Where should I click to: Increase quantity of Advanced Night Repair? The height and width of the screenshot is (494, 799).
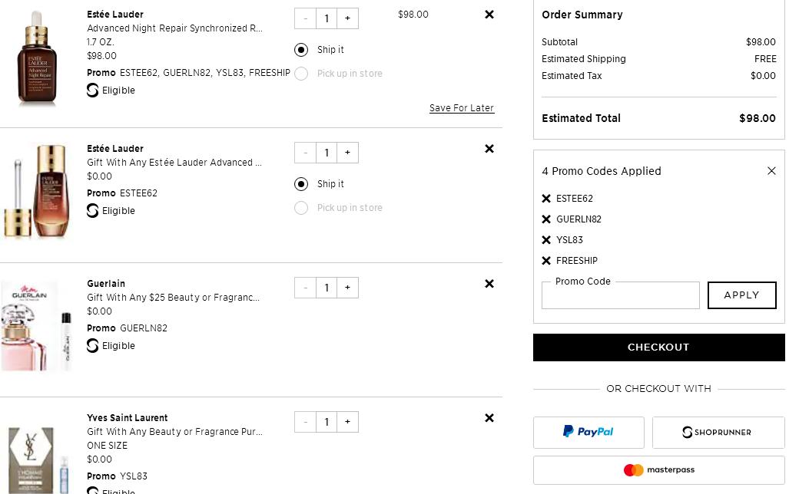(x=347, y=18)
